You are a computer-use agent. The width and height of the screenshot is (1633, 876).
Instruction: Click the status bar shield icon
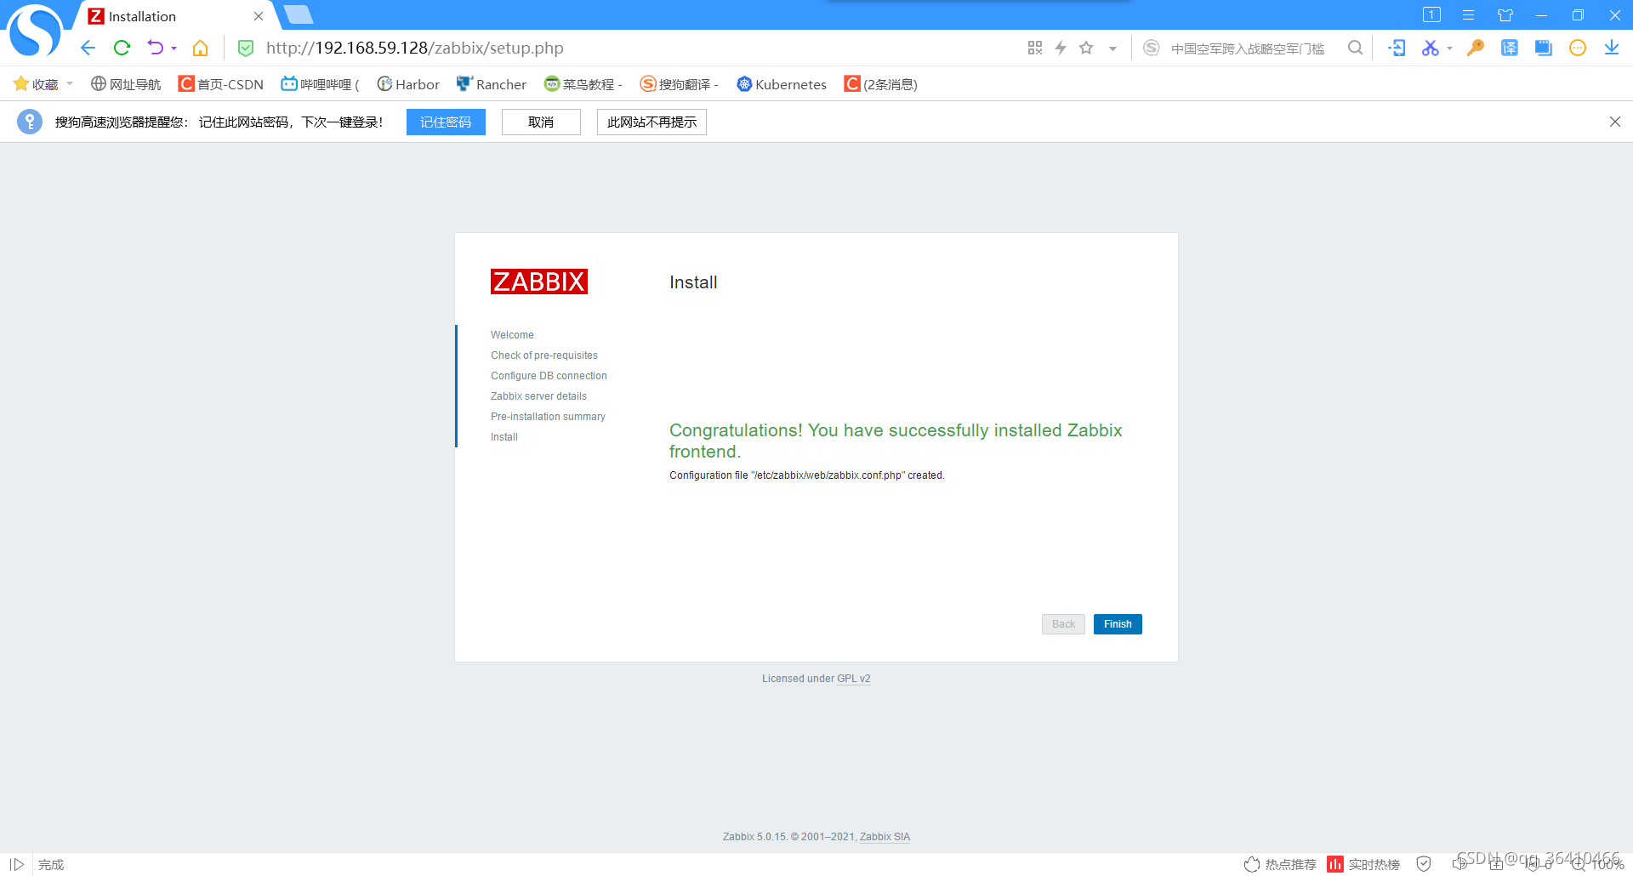click(1424, 864)
